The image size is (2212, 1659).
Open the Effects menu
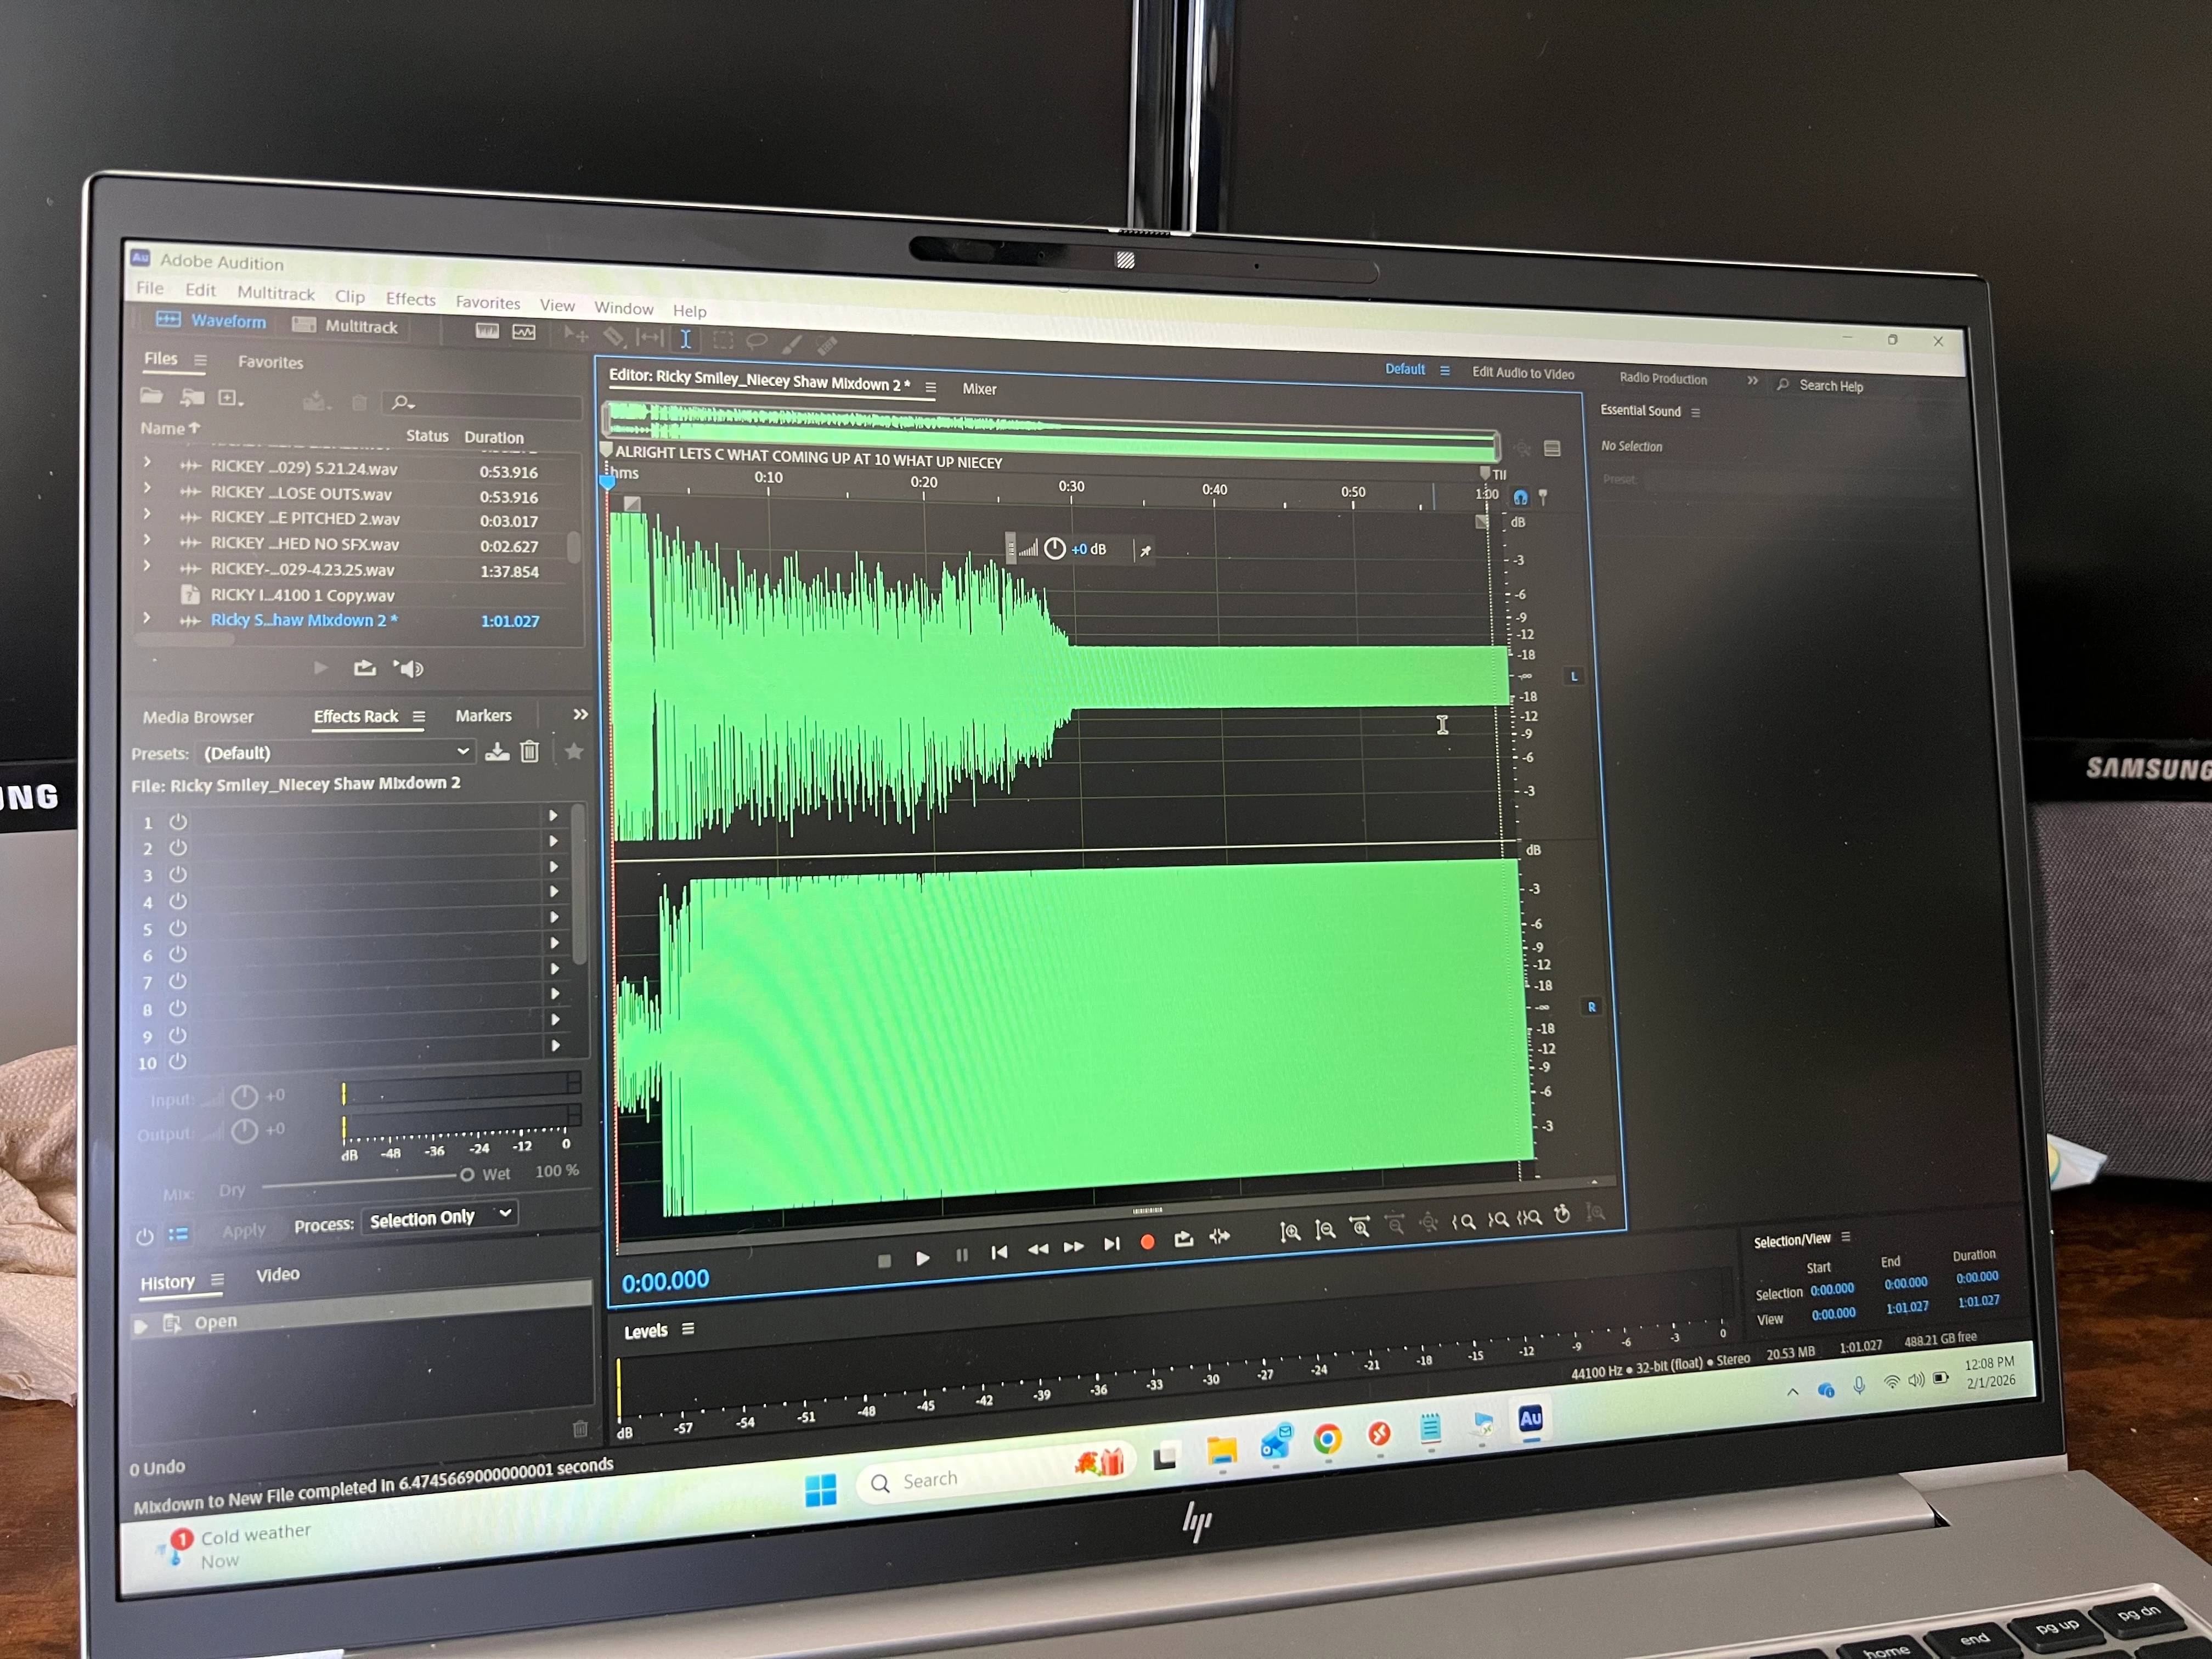pos(410,299)
